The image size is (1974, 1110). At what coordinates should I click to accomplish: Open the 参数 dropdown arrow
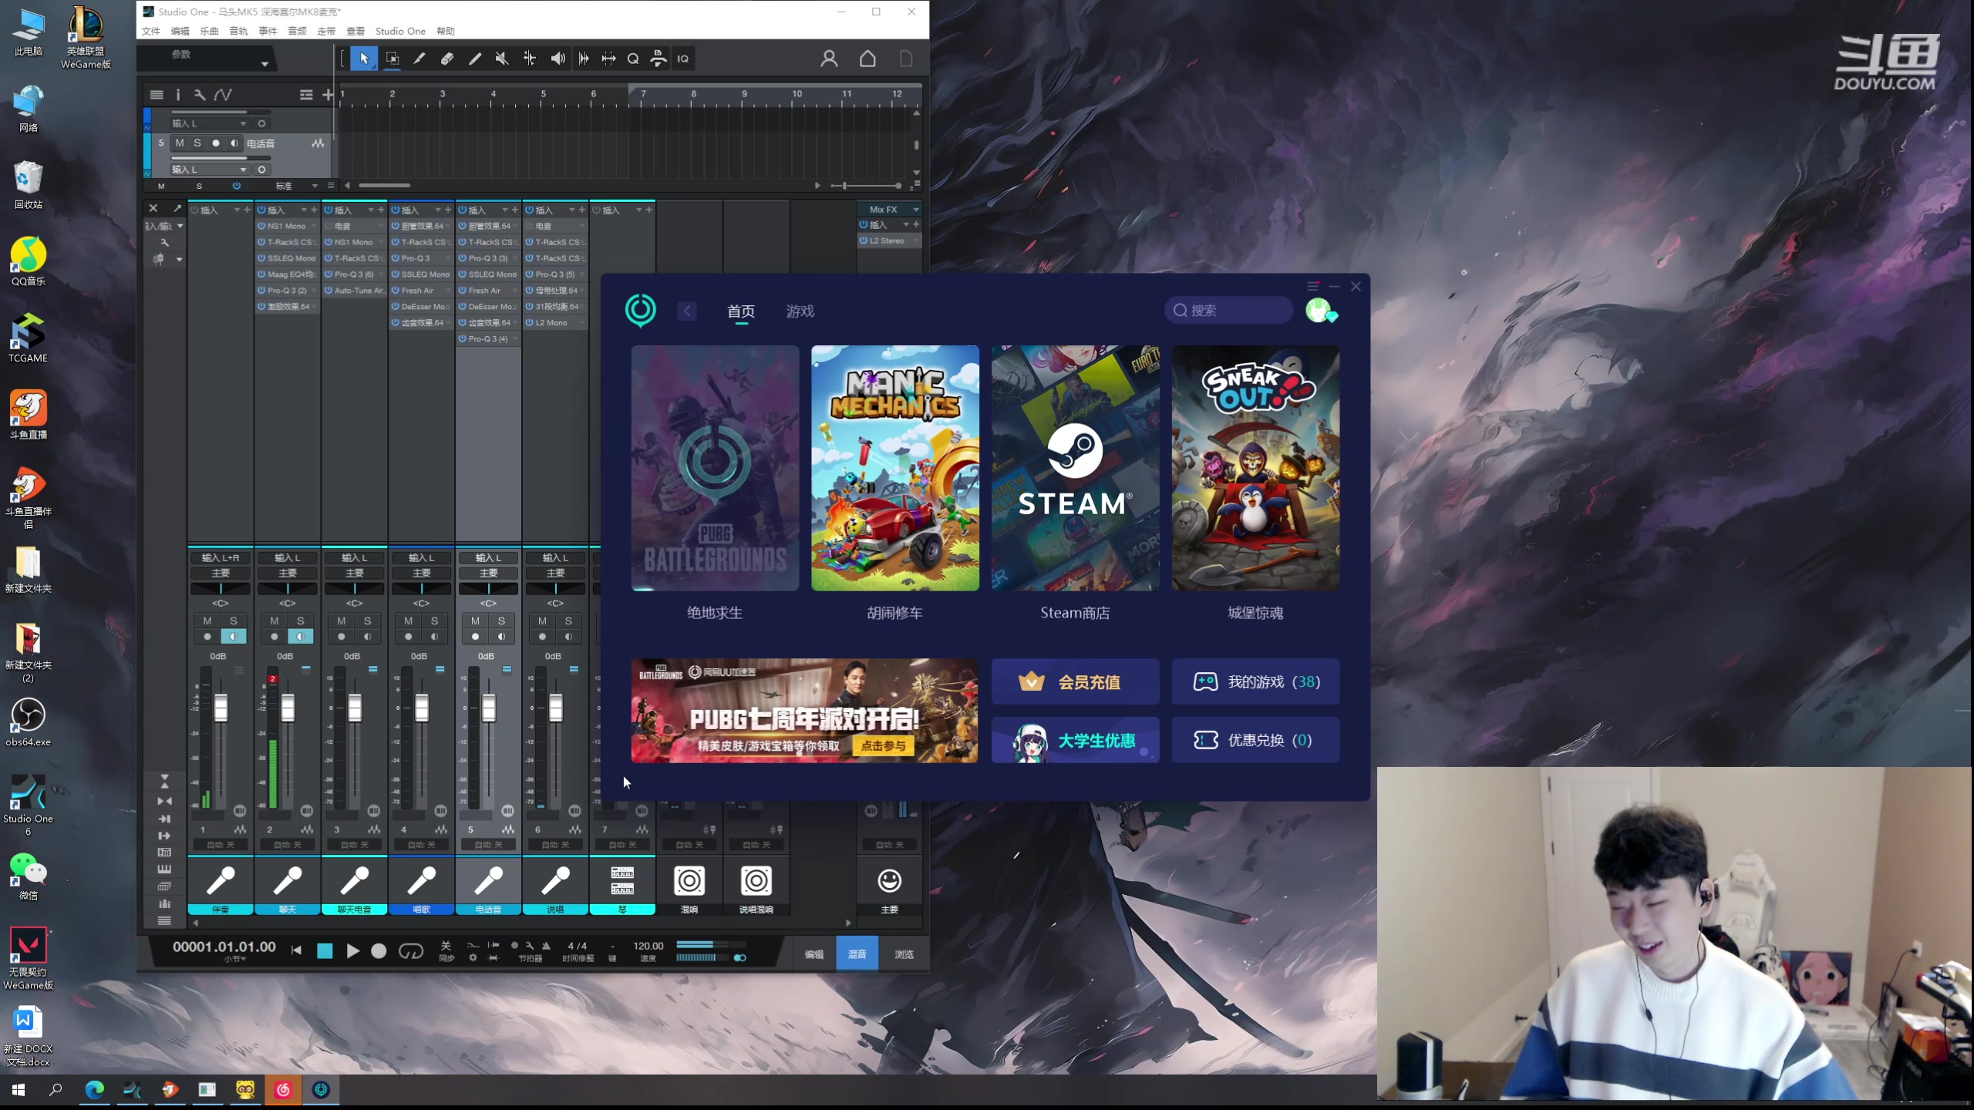pyautogui.click(x=264, y=64)
